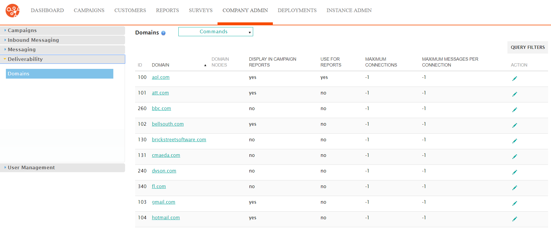551x229 pixels.
Task: Open the gmail.com domain link
Action: pos(163,202)
